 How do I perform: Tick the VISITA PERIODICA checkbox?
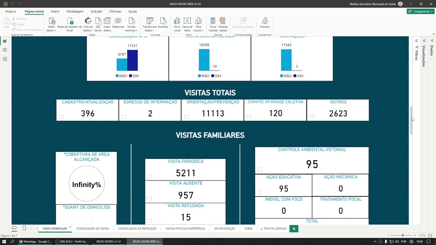click(x=149, y=177)
